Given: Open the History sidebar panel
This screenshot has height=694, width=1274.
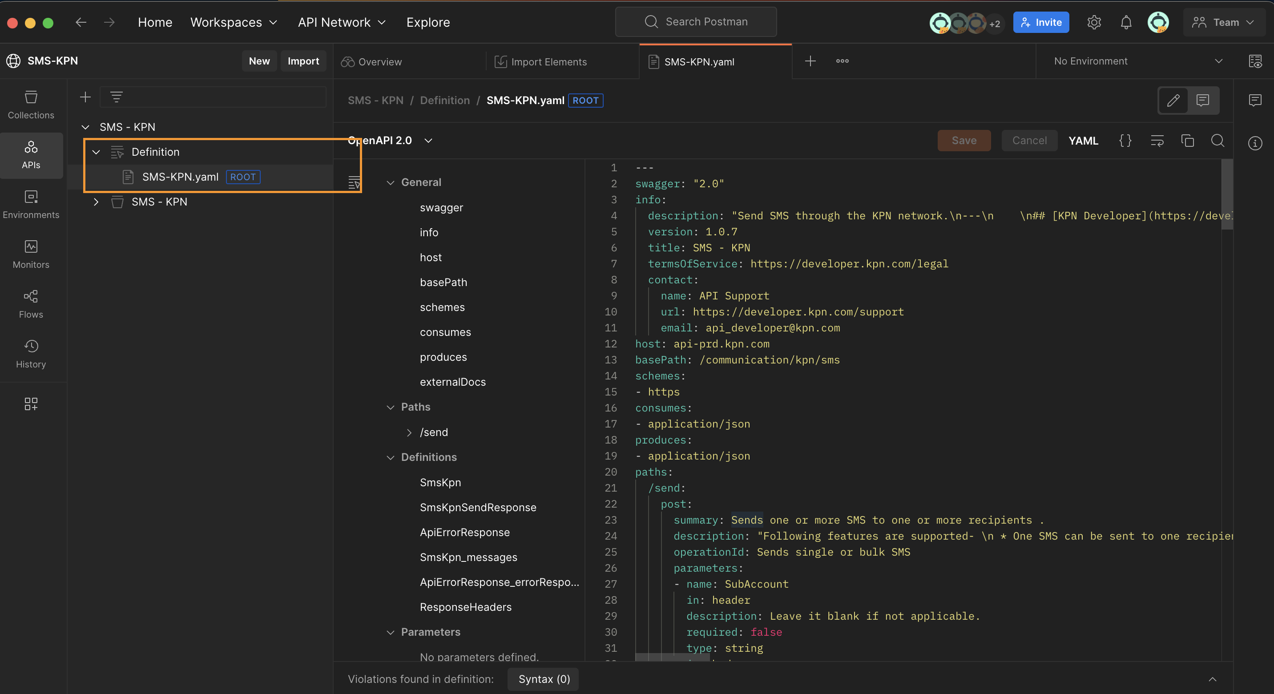Looking at the screenshot, I should point(31,355).
